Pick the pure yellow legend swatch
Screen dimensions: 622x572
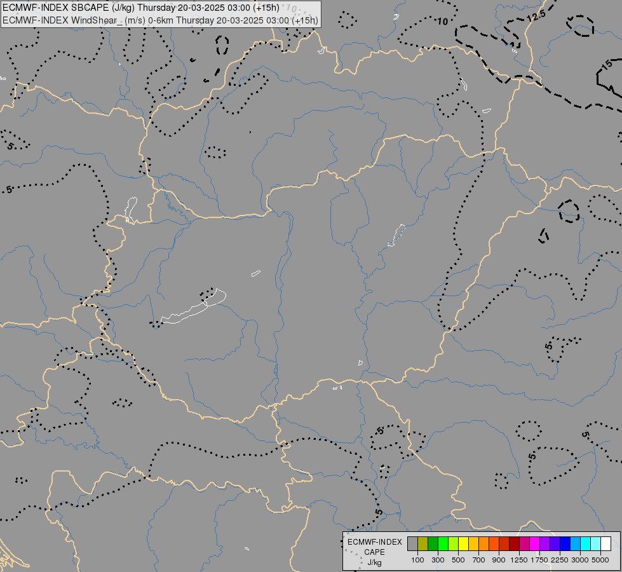[463, 544]
